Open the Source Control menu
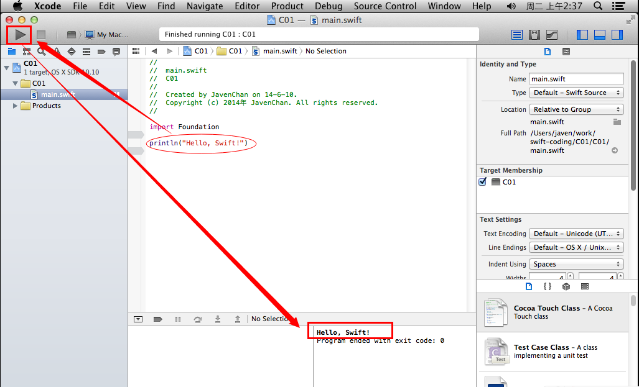 tap(385, 6)
